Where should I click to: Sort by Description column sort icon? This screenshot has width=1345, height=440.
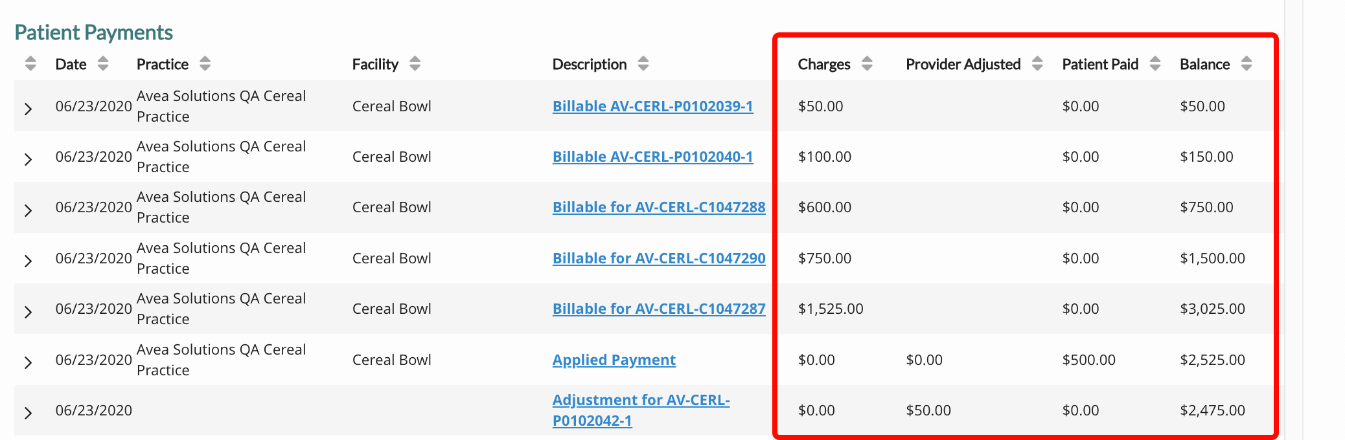click(x=643, y=63)
